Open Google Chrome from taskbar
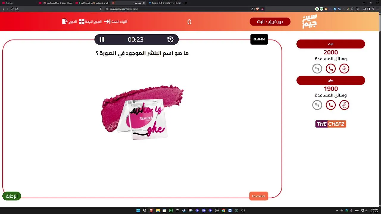The image size is (381, 214). click(223, 210)
